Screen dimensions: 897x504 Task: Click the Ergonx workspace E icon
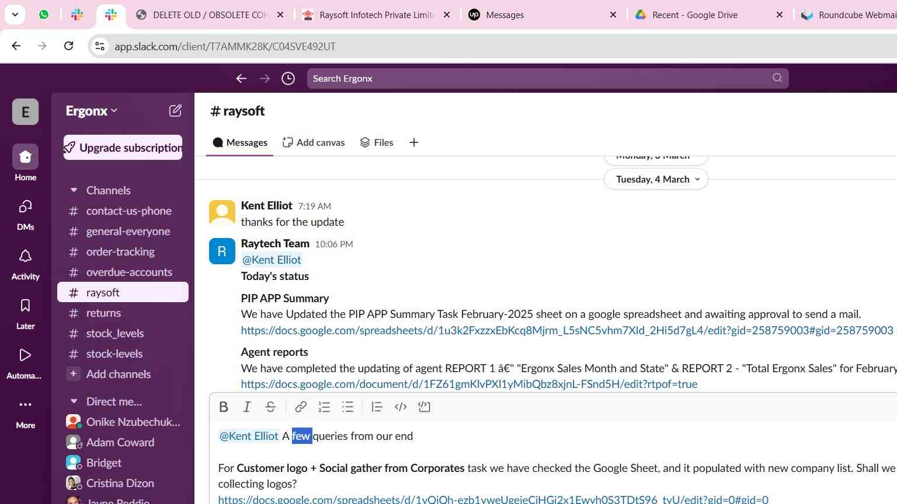[26, 111]
